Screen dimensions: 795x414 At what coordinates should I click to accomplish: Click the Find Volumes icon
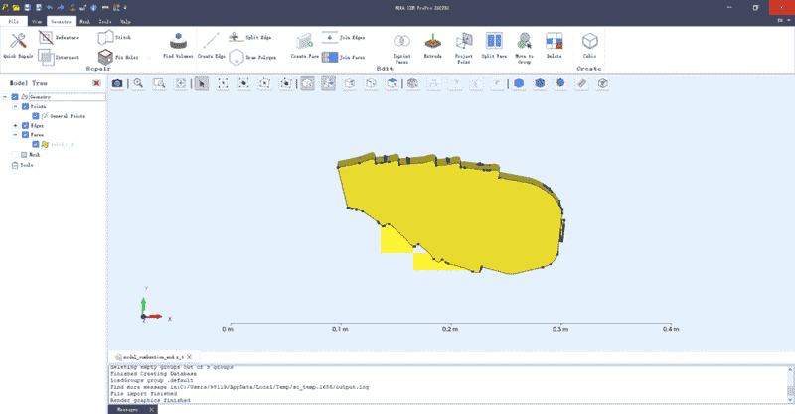178,45
